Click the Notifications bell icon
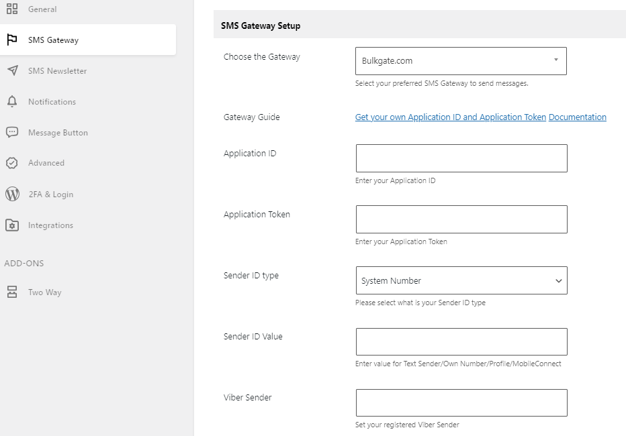The image size is (626, 436). pos(12,102)
